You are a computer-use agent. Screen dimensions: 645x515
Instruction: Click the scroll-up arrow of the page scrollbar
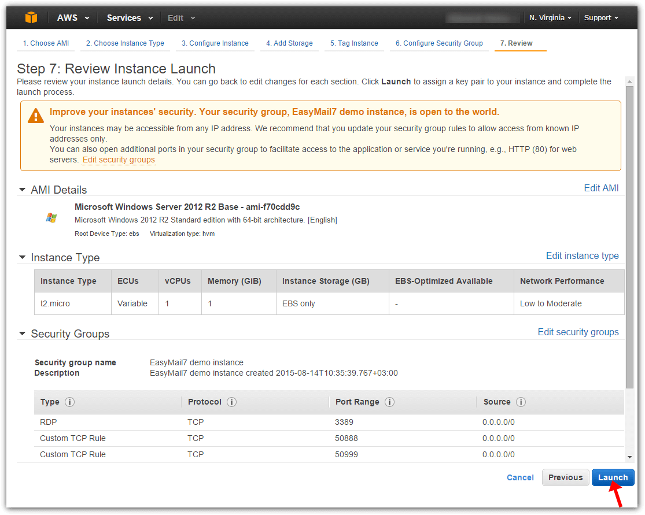point(629,82)
